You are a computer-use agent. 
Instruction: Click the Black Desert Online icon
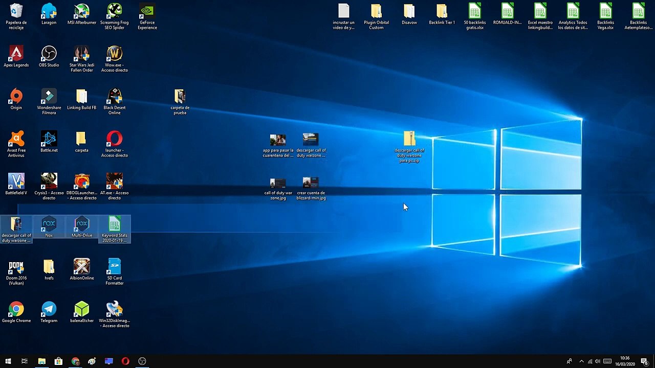[114, 102]
